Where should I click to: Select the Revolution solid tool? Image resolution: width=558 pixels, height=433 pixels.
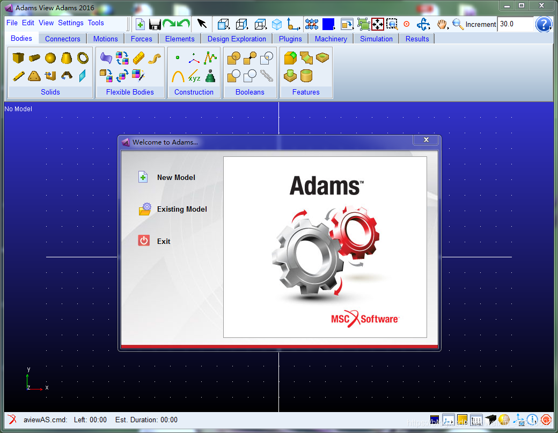(x=67, y=75)
